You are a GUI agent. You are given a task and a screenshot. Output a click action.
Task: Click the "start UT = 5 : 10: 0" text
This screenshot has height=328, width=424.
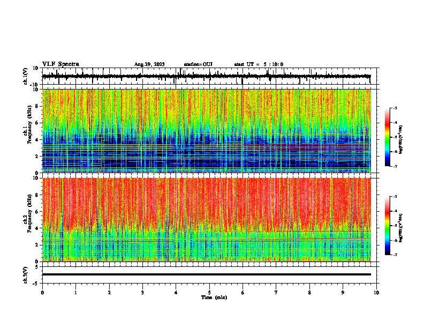(259, 64)
